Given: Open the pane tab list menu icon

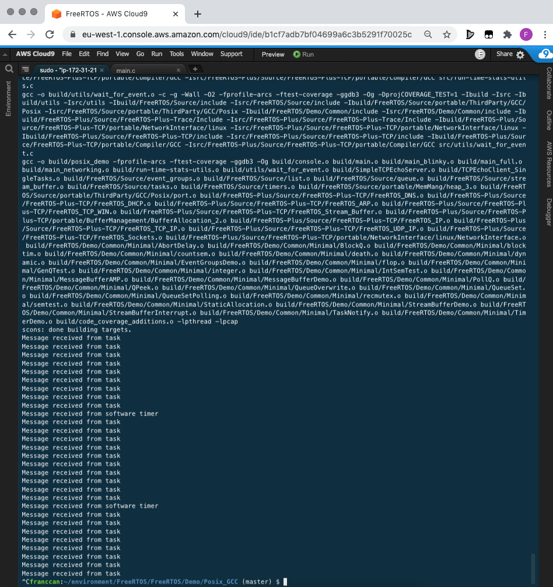Looking at the screenshot, I should point(26,69).
